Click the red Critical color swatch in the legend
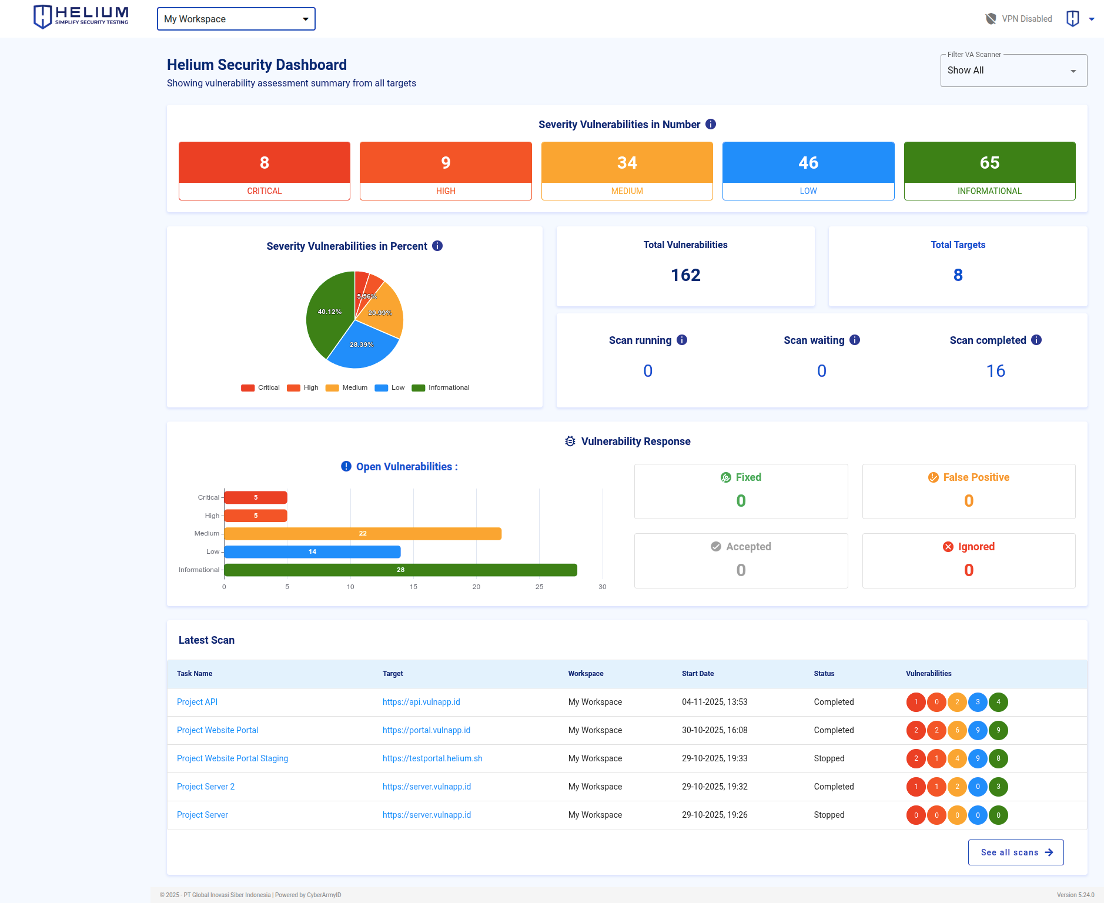Screen dimensions: 1104x903 pos(247,387)
